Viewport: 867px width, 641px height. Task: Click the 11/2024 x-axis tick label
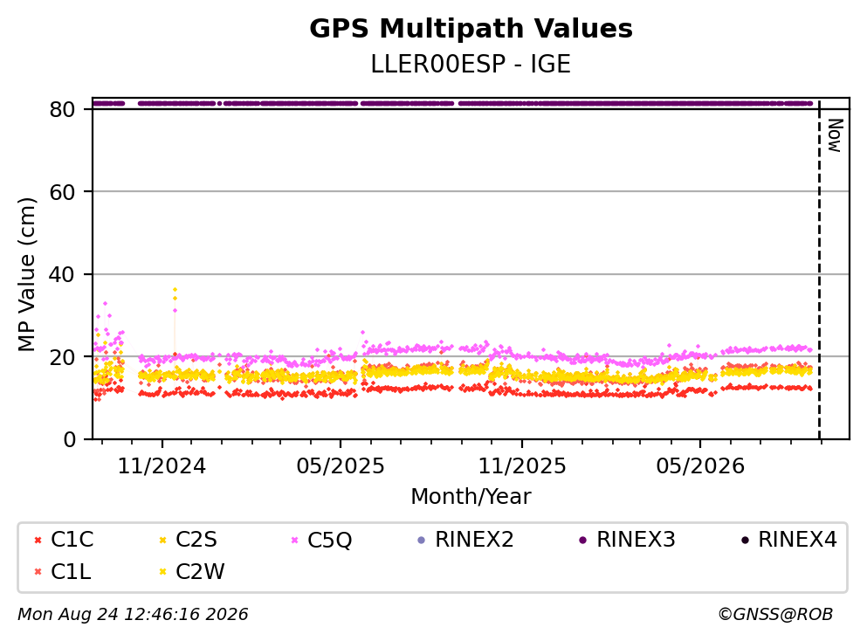coord(162,466)
